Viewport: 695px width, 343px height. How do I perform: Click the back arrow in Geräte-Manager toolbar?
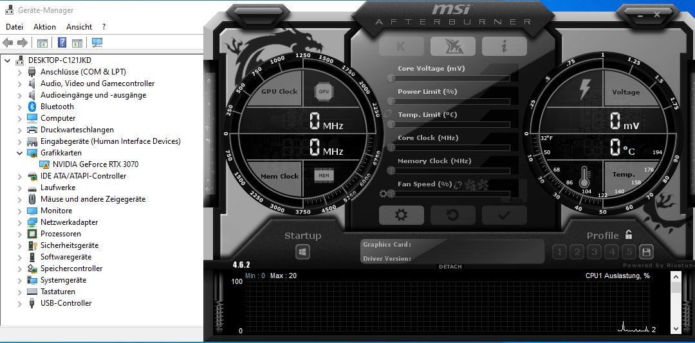click(8, 43)
